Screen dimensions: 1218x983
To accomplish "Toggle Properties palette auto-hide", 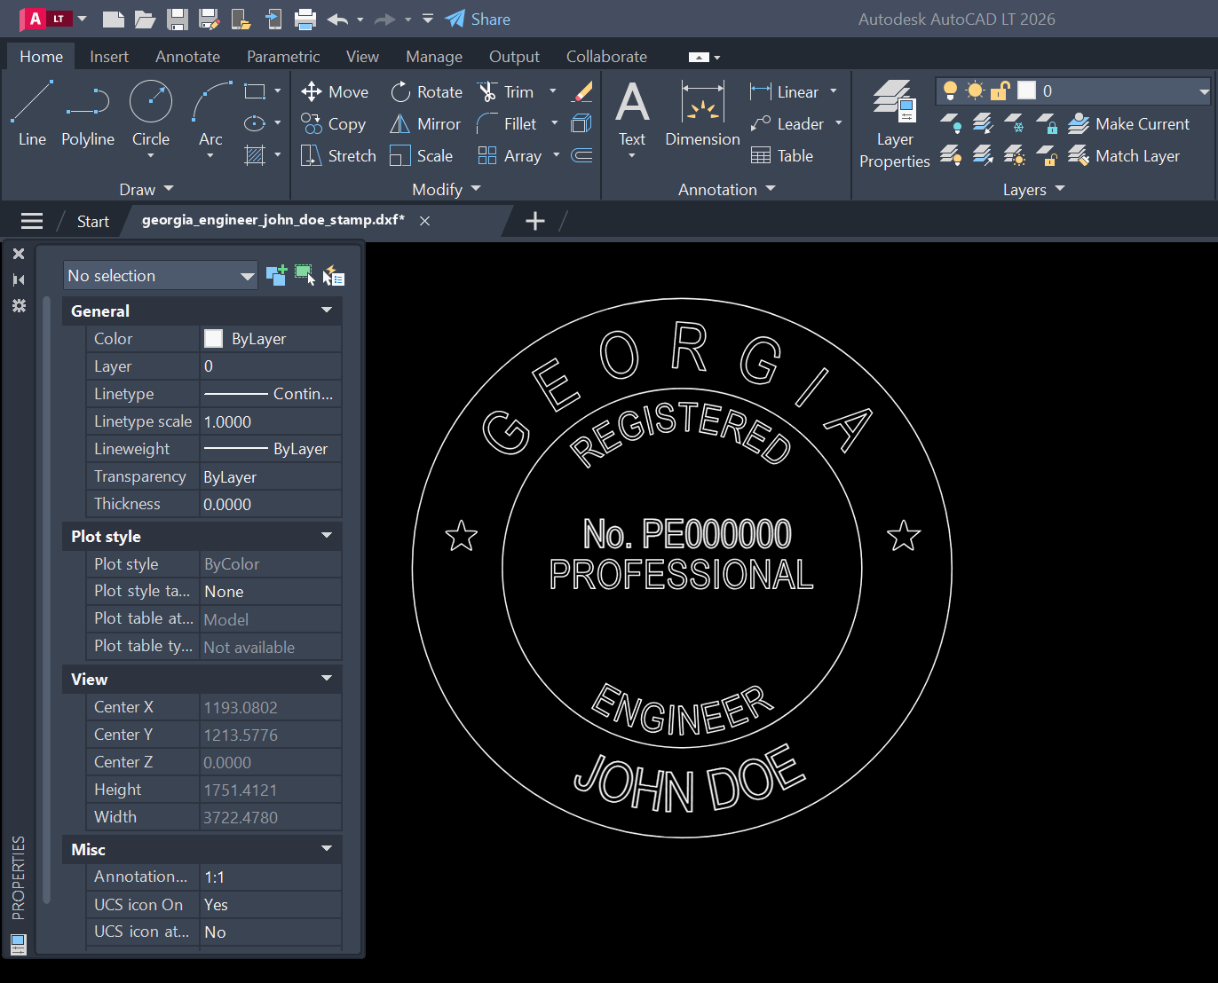I will coord(19,279).
